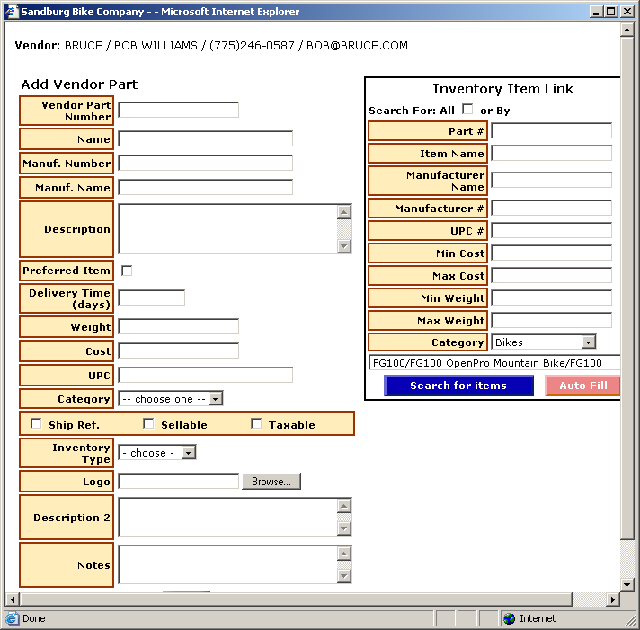
Task: Click the Browse... button for Logo
Action: [x=271, y=482]
